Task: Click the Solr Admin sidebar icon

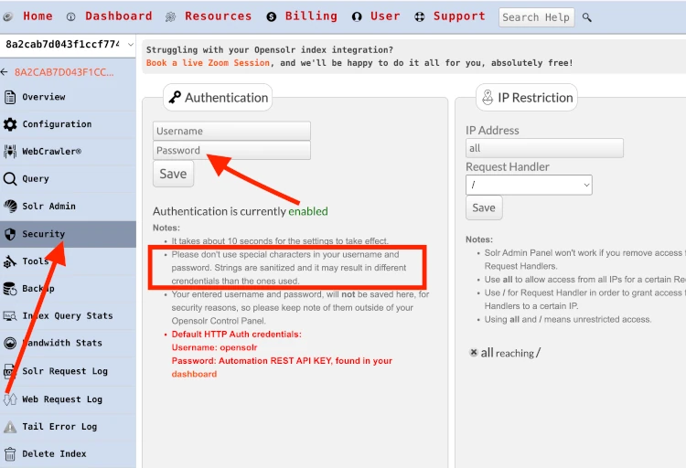Action: point(10,207)
